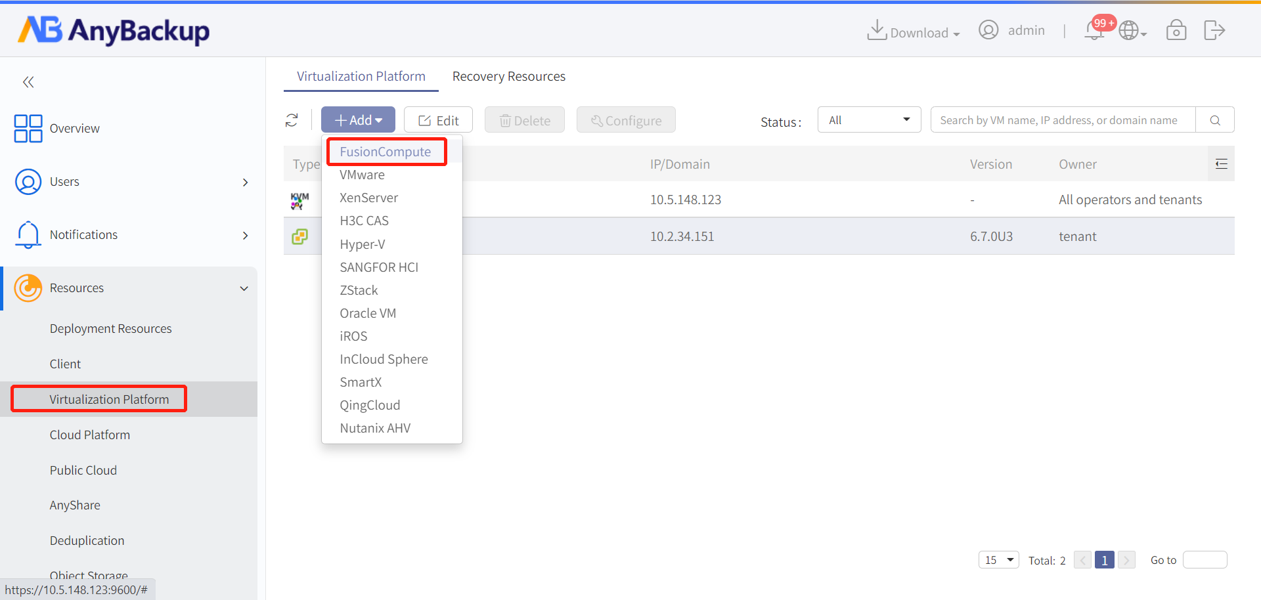The image size is (1261, 600).
Task: Select IP 10.5.148.123 cell
Action: tap(686, 200)
